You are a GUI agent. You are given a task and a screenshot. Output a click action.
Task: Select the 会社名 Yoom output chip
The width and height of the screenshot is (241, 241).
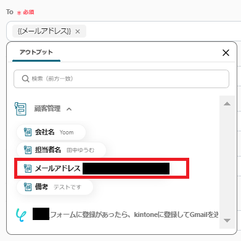click(51, 132)
